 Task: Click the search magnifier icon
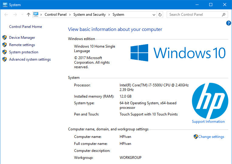click(223, 15)
